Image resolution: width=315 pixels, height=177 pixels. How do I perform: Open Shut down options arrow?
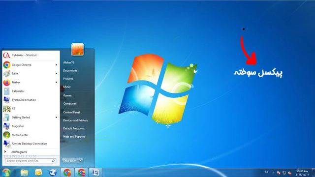point(81,161)
